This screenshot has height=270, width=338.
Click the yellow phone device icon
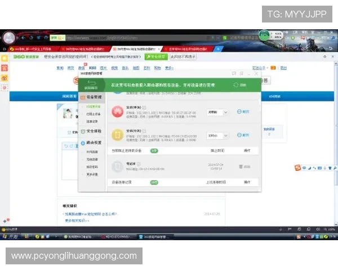[118, 135]
